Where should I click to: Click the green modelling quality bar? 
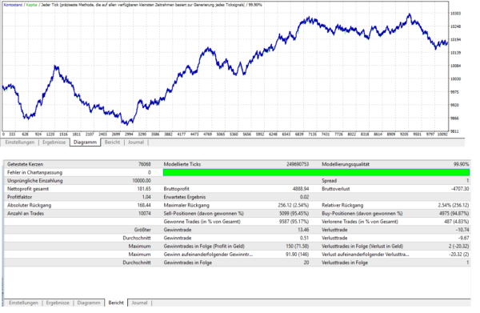coord(316,172)
